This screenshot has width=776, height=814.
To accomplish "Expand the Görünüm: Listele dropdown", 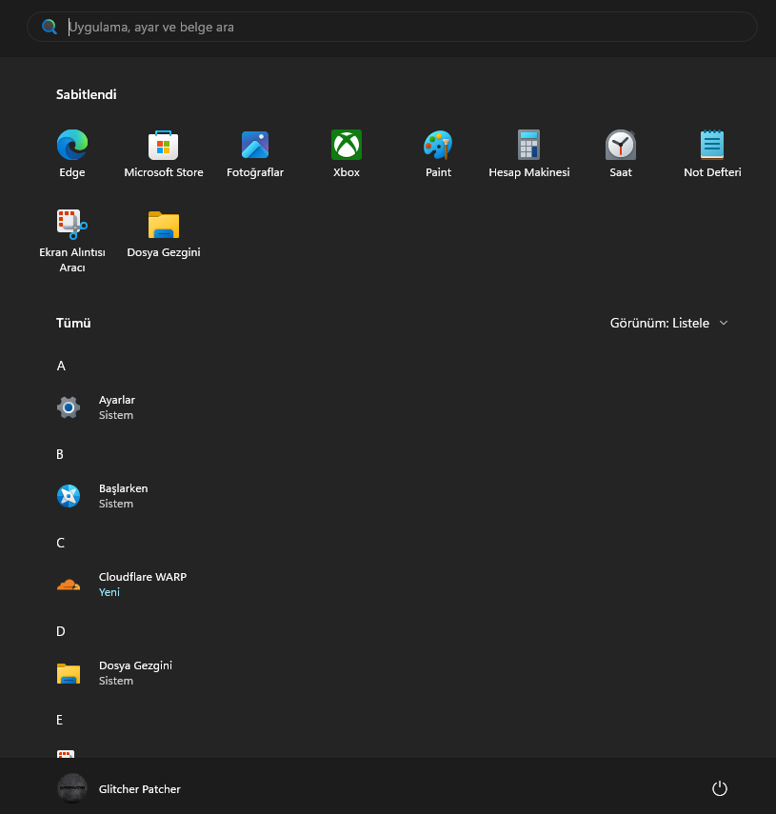I will 669,323.
